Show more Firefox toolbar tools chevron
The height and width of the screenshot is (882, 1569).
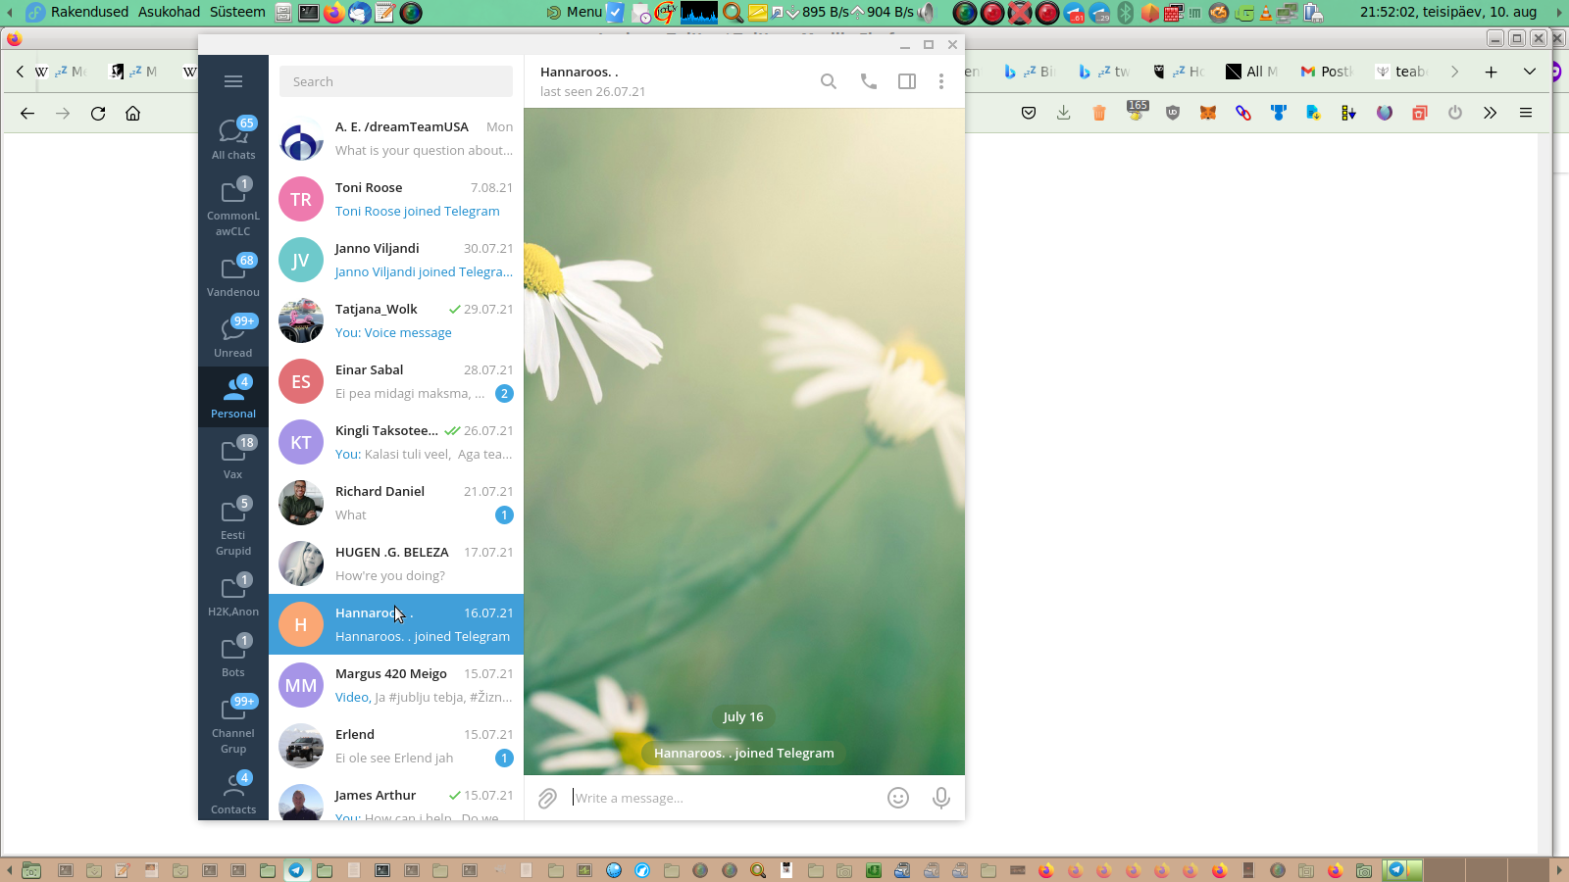point(1491,113)
